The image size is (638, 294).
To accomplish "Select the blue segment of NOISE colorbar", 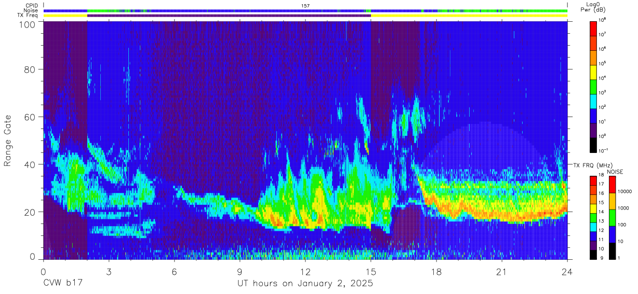I will click(612, 234).
